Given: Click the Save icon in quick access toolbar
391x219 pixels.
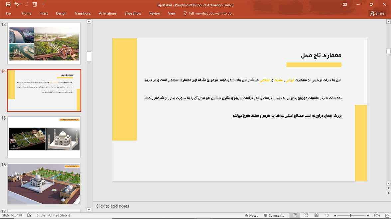Looking at the screenshot, I should click(8, 5).
